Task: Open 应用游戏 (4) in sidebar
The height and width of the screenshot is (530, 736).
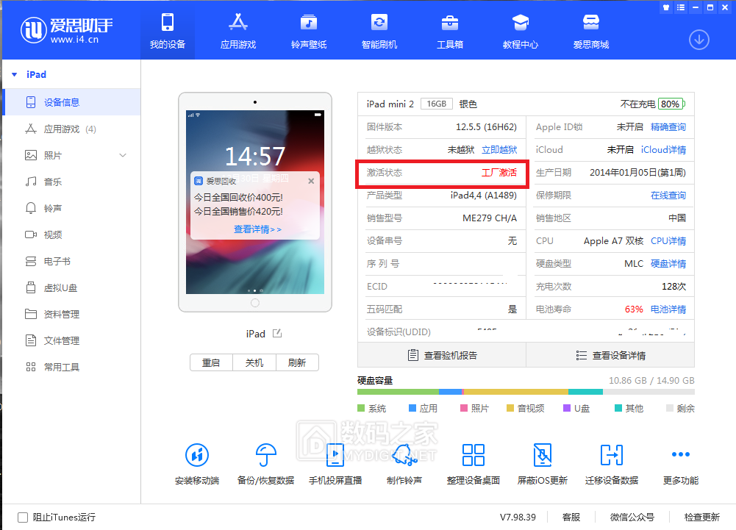Action: tap(71, 129)
